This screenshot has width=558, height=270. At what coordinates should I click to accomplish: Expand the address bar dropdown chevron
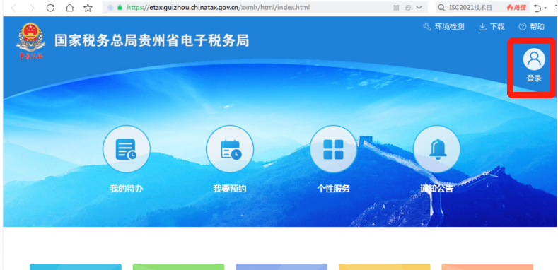tap(419, 8)
